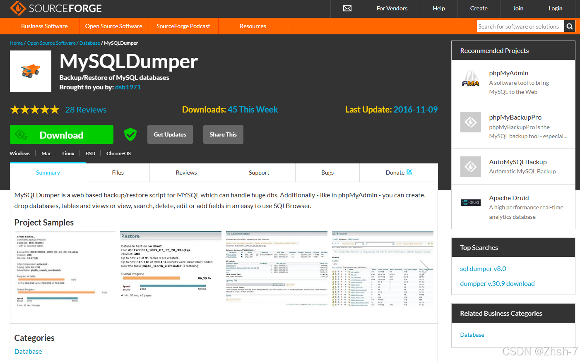Click into the search software field
This screenshot has height=362, width=580.
tap(520, 26)
